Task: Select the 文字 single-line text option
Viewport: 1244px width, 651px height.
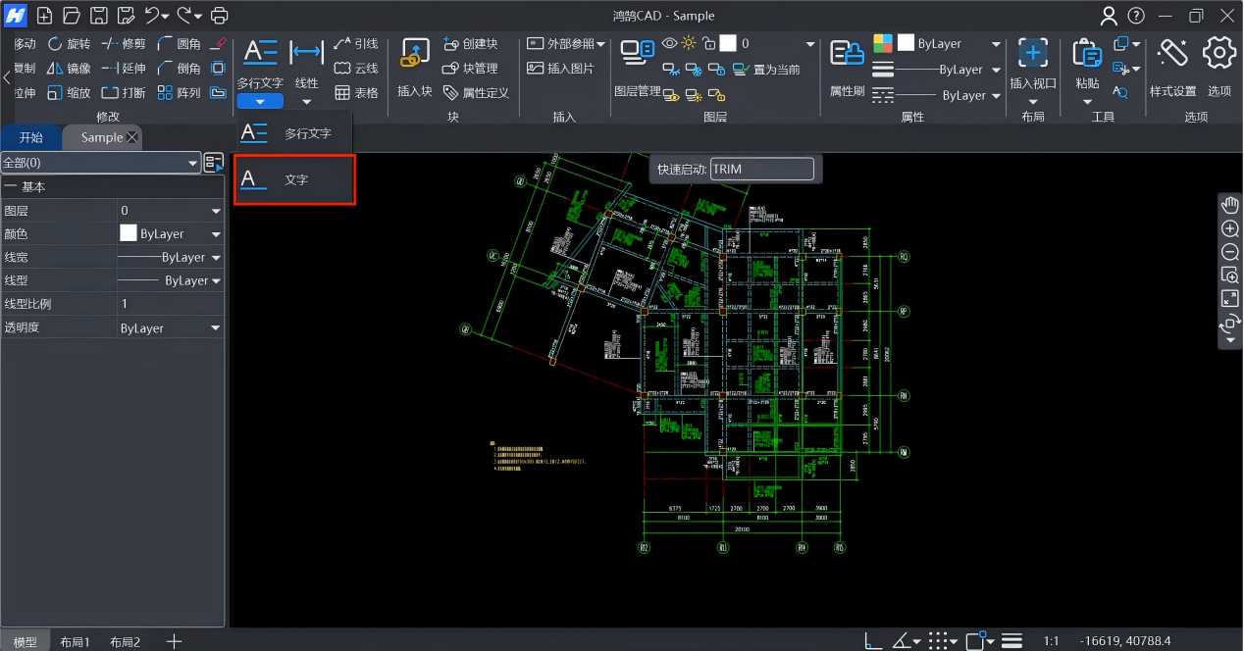Action: (294, 180)
